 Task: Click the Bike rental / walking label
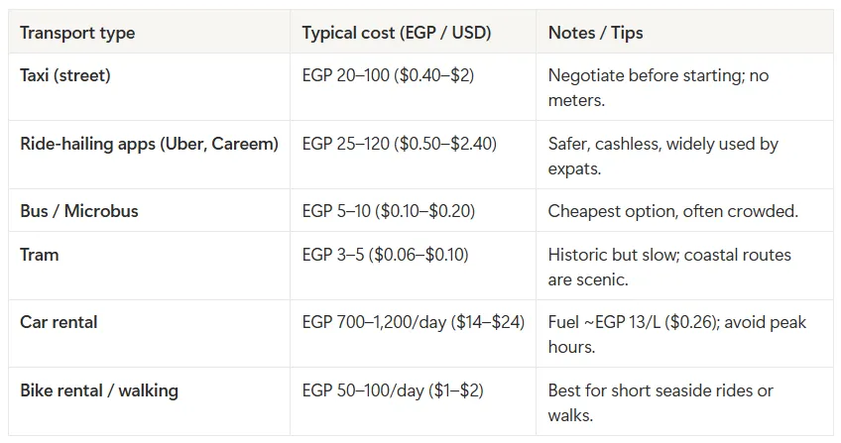pyautogui.click(x=99, y=390)
